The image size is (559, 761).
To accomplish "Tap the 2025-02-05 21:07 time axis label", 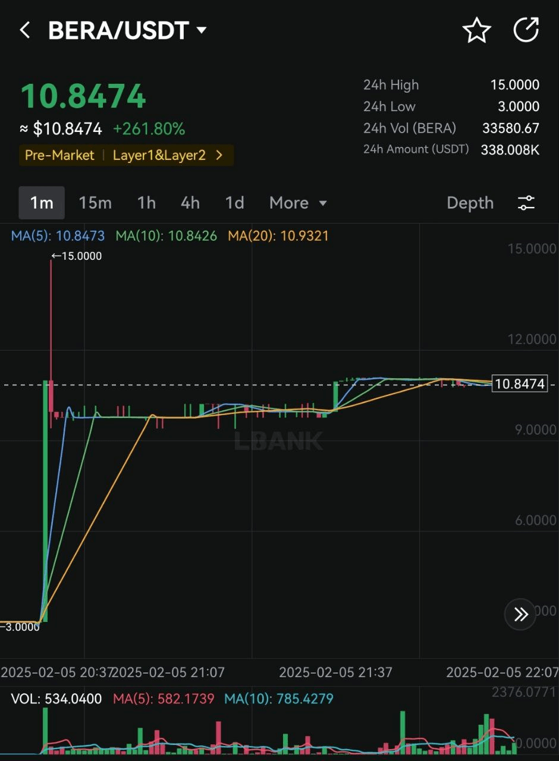I will coord(168,672).
